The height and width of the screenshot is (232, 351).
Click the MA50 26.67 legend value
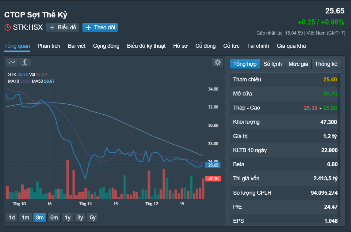pyautogui.click(x=49, y=81)
